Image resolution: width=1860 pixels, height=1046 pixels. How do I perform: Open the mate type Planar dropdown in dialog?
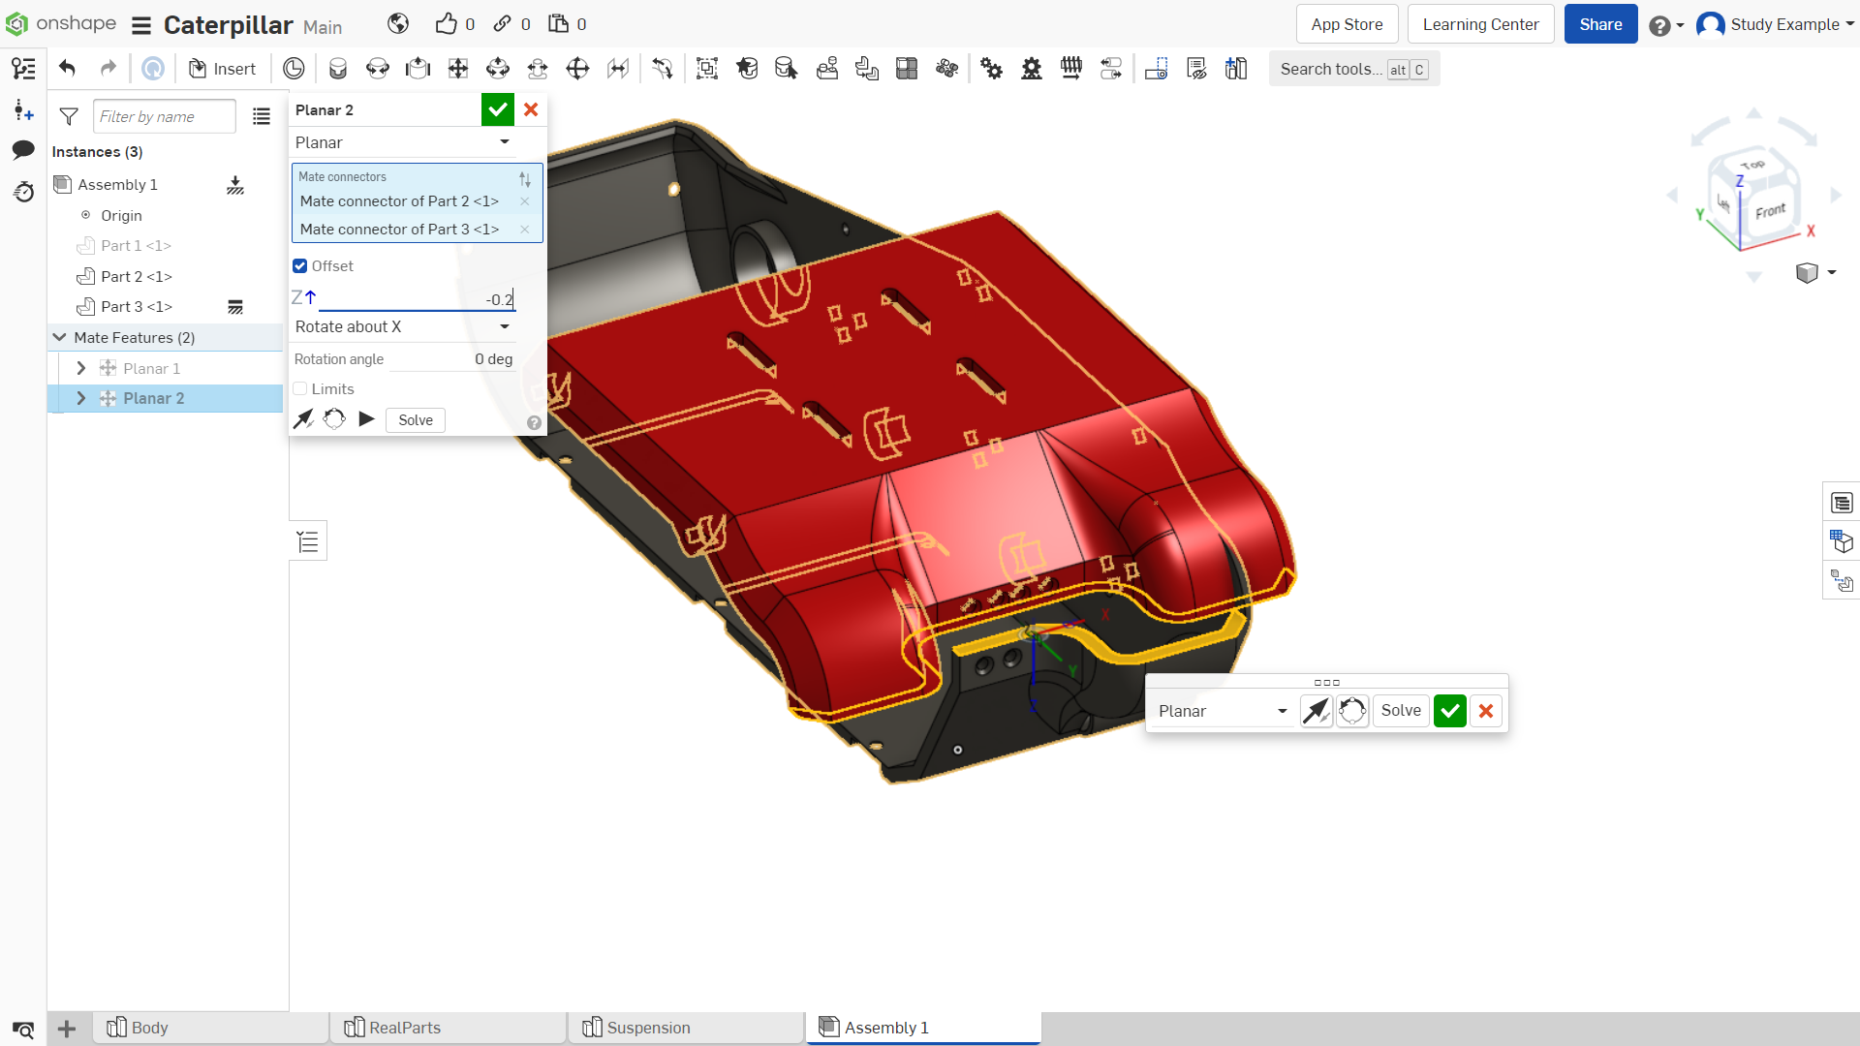point(403,142)
